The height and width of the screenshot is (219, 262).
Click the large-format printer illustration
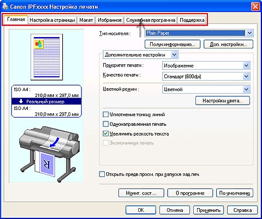click(49, 154)
